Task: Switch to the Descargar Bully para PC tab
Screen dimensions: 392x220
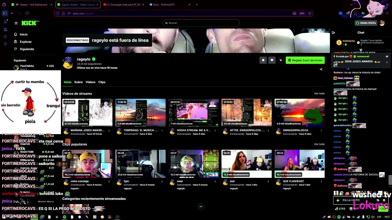Action: (124, 5)
